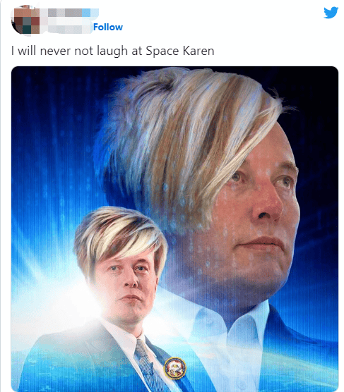Click the round lapel pin badge
Screen dimensions: 344x392
(x=175, y=368)
